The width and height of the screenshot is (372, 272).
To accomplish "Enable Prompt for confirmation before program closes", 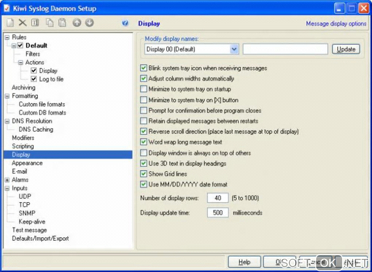I will (144, 110).
